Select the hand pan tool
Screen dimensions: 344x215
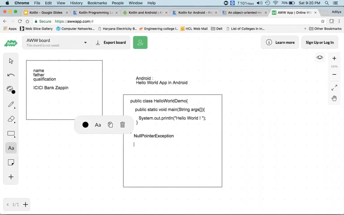pos(334,98)
